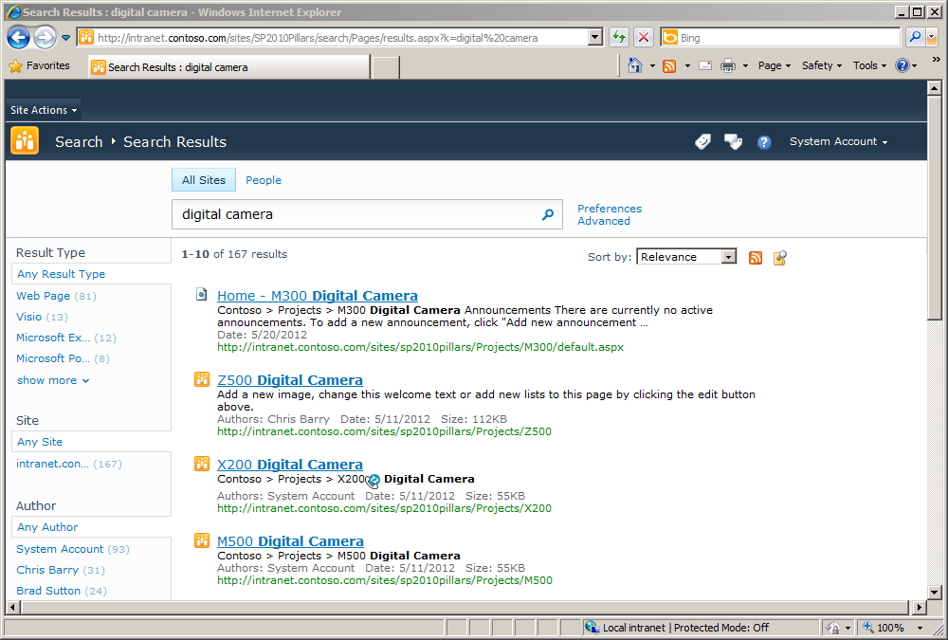Expand the command bar overflow chevron
This screenshot has width=948, height=640.
[937, 60]
